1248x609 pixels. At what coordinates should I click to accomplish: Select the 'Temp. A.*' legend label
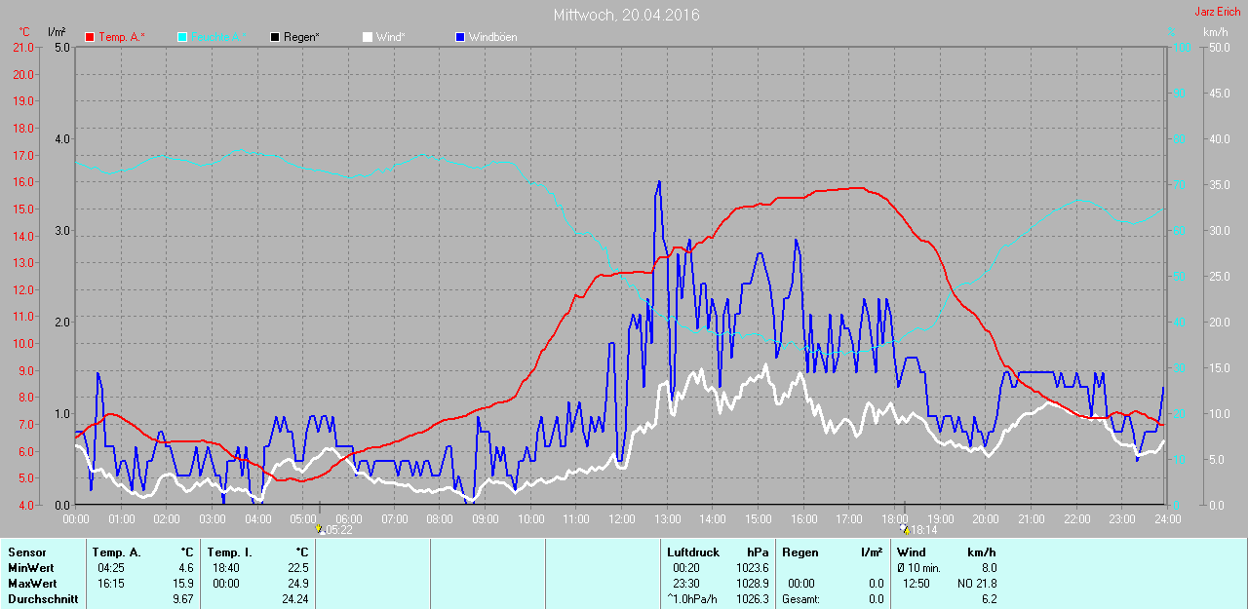point(122,37)
